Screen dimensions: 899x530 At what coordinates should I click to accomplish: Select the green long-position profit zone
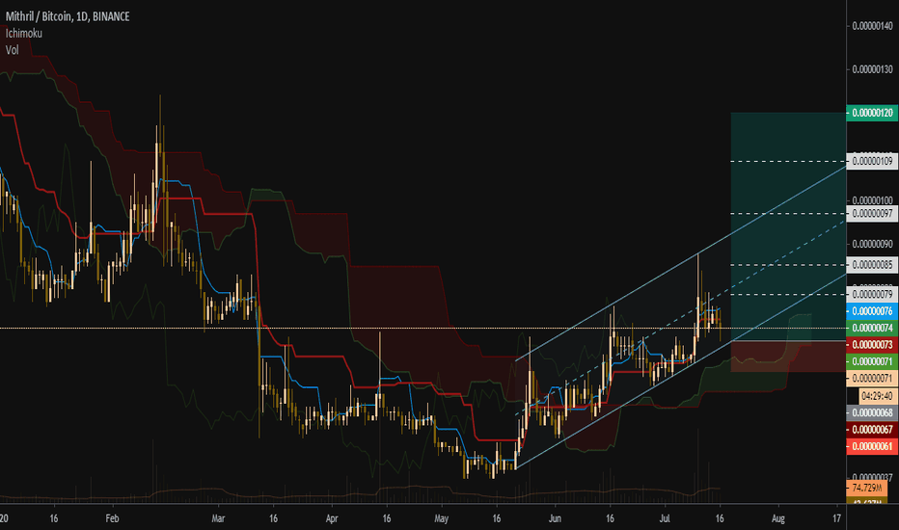click(788, 226)
